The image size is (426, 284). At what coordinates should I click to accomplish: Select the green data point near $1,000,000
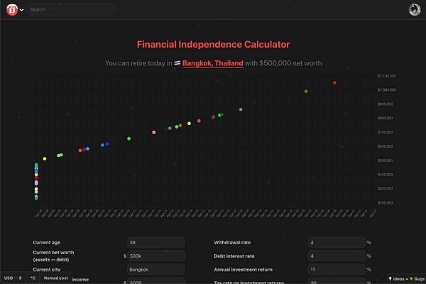coord(306,92)
